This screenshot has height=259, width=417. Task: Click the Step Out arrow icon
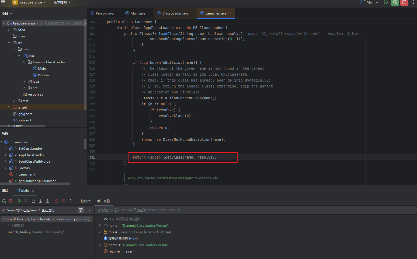click(48, 201)
